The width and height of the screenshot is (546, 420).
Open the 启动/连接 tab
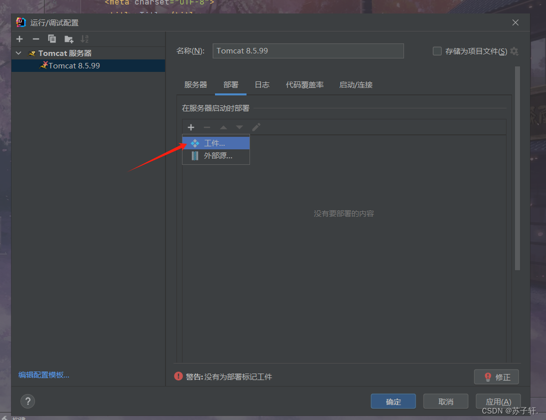coord(356,85)
